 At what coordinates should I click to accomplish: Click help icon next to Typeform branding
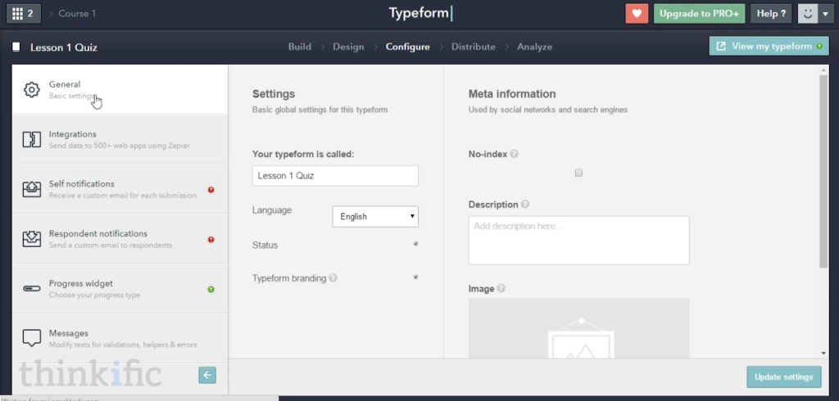click(x=333, y=278)
